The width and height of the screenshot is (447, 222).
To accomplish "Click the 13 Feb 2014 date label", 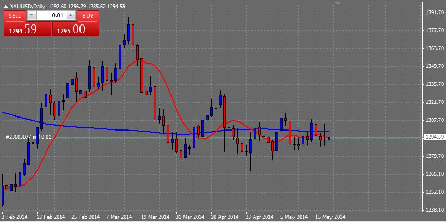I will click(51, 217).
